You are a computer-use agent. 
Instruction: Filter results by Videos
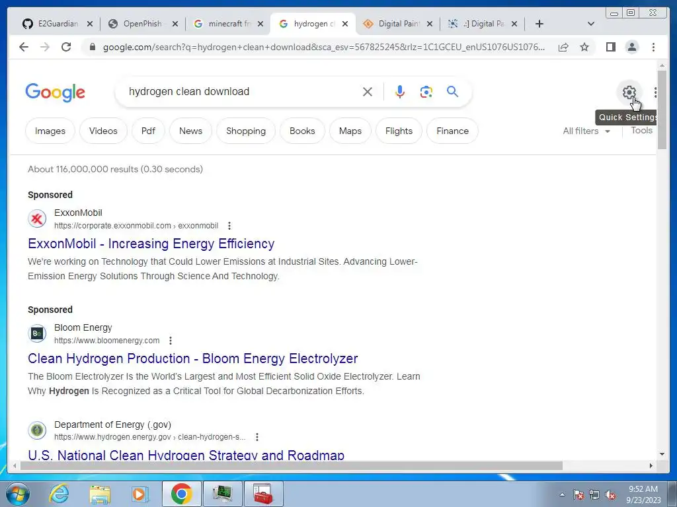103,131
